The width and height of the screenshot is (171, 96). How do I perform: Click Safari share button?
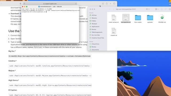point(107,3)
